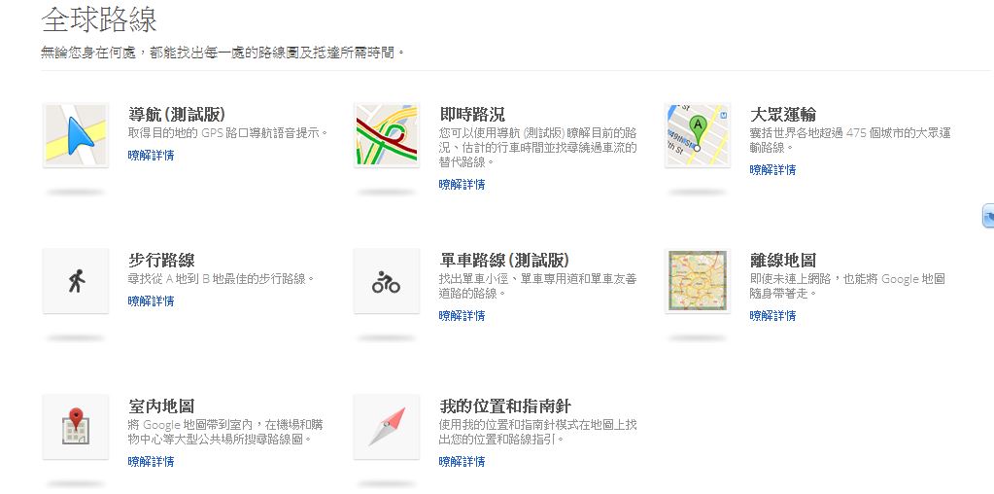Open 瞭解詳情 link under 單車路線 (測試版)
This screenshot has width=994, height=494.
coord(462,316)
